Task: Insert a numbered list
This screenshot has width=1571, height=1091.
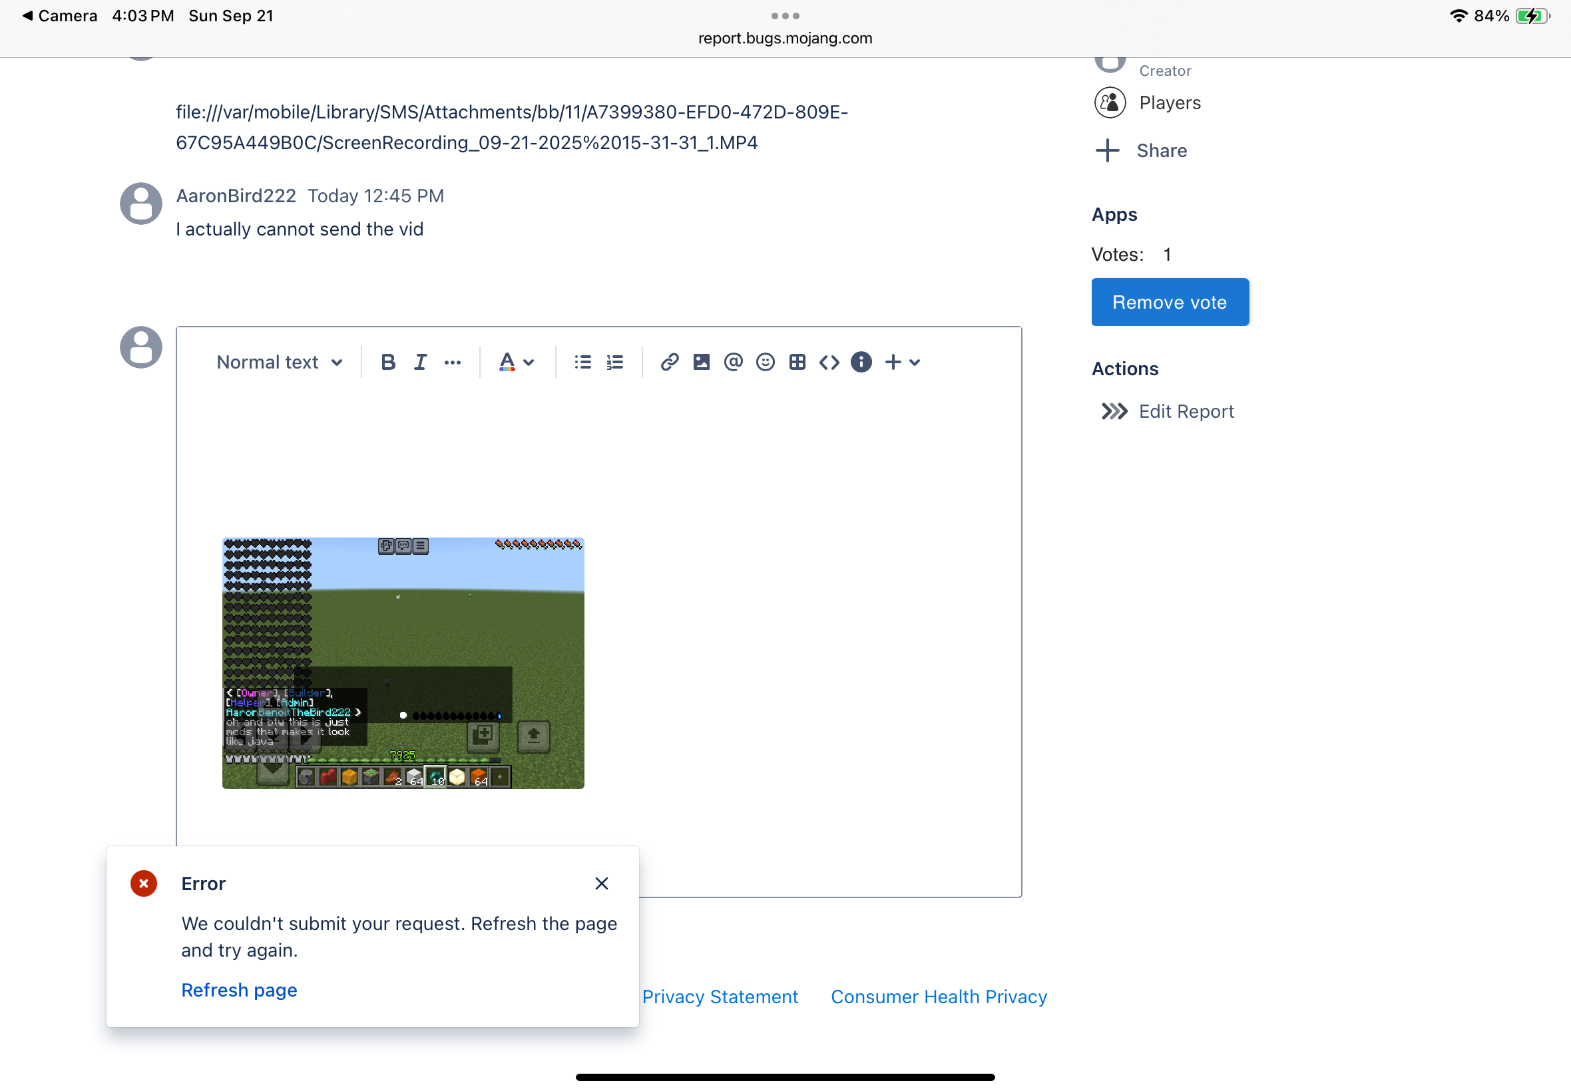Action: pos(615,363)
